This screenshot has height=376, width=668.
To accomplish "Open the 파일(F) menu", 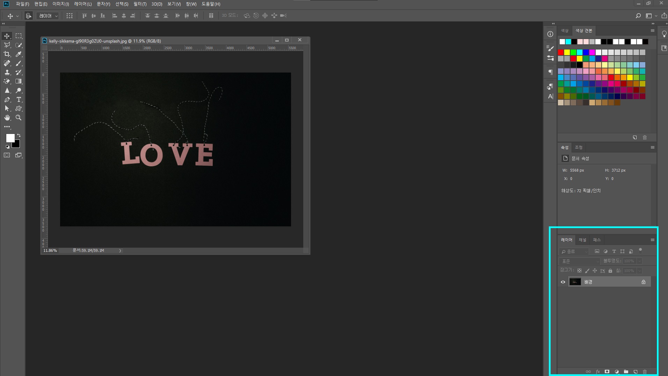I will tap(22, 4).
